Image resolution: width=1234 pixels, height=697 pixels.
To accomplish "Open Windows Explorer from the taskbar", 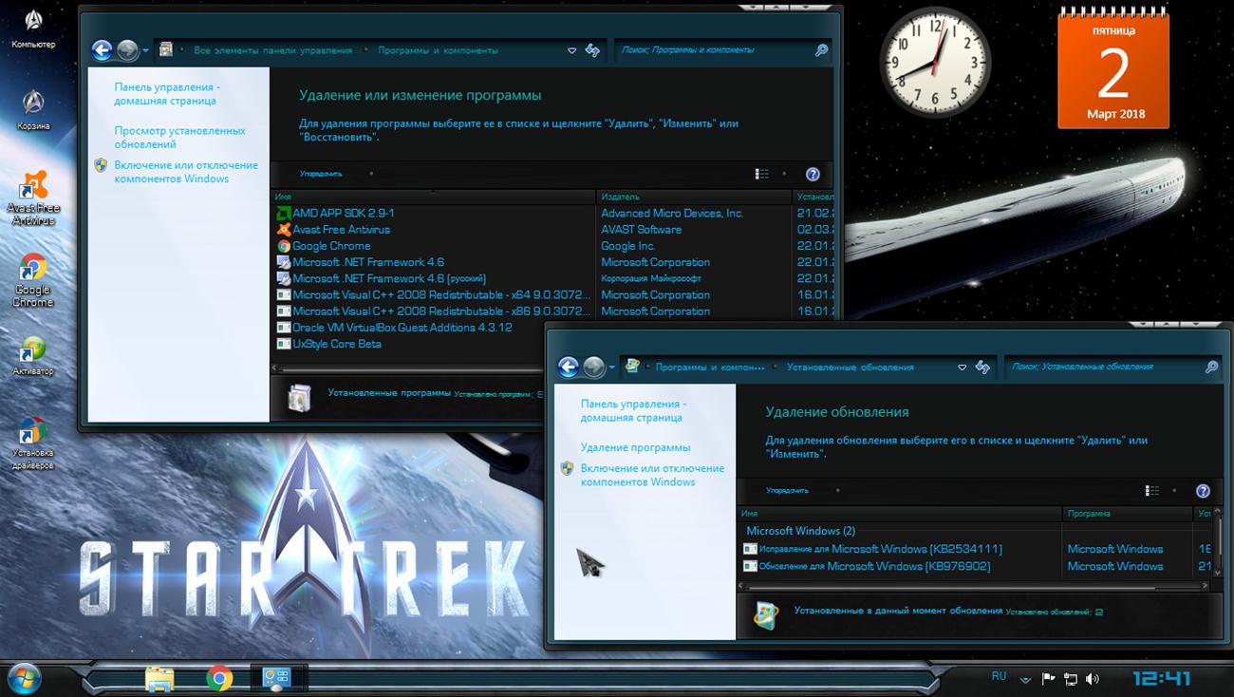I will [x=159, y=678].
